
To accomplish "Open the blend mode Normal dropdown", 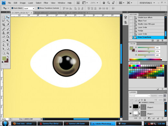I will [x=140, y=96].
